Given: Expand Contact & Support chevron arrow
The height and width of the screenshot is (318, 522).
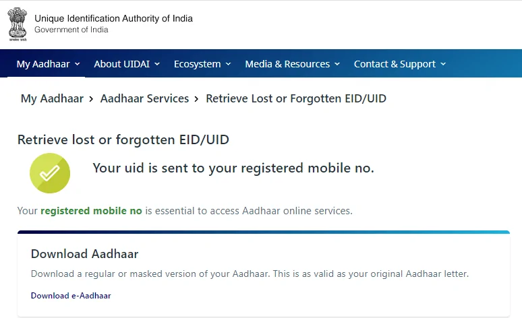Looking at the screenshot, I should coord(443,64).
